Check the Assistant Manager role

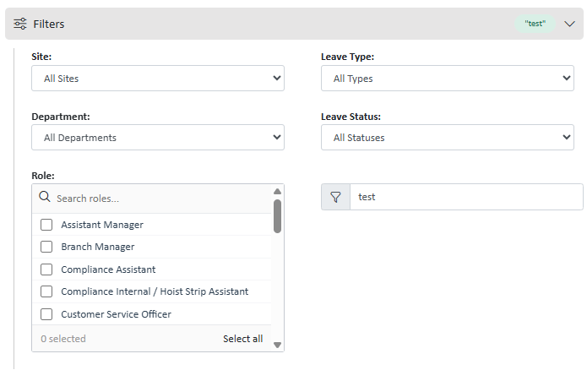pyautogui.click(x=46, y=225)
